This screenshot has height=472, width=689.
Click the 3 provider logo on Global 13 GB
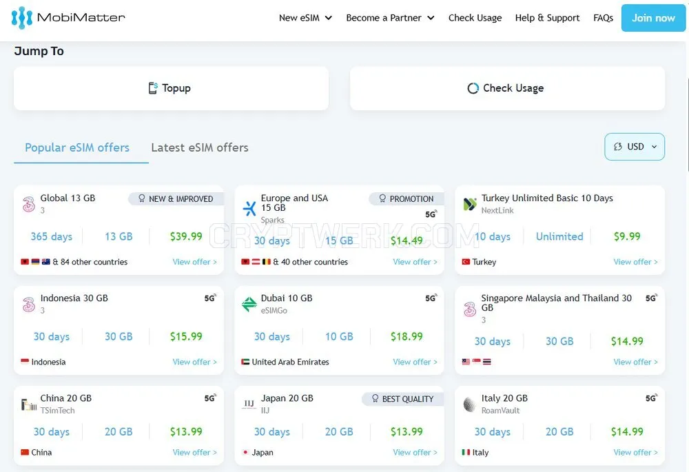29,205
